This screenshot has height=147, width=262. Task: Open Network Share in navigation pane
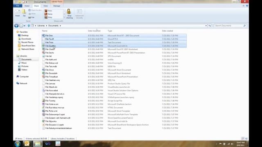point(27,49)
